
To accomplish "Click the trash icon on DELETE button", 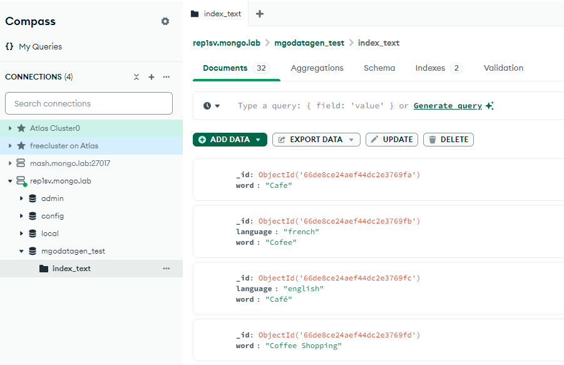I will coord(433,140).
